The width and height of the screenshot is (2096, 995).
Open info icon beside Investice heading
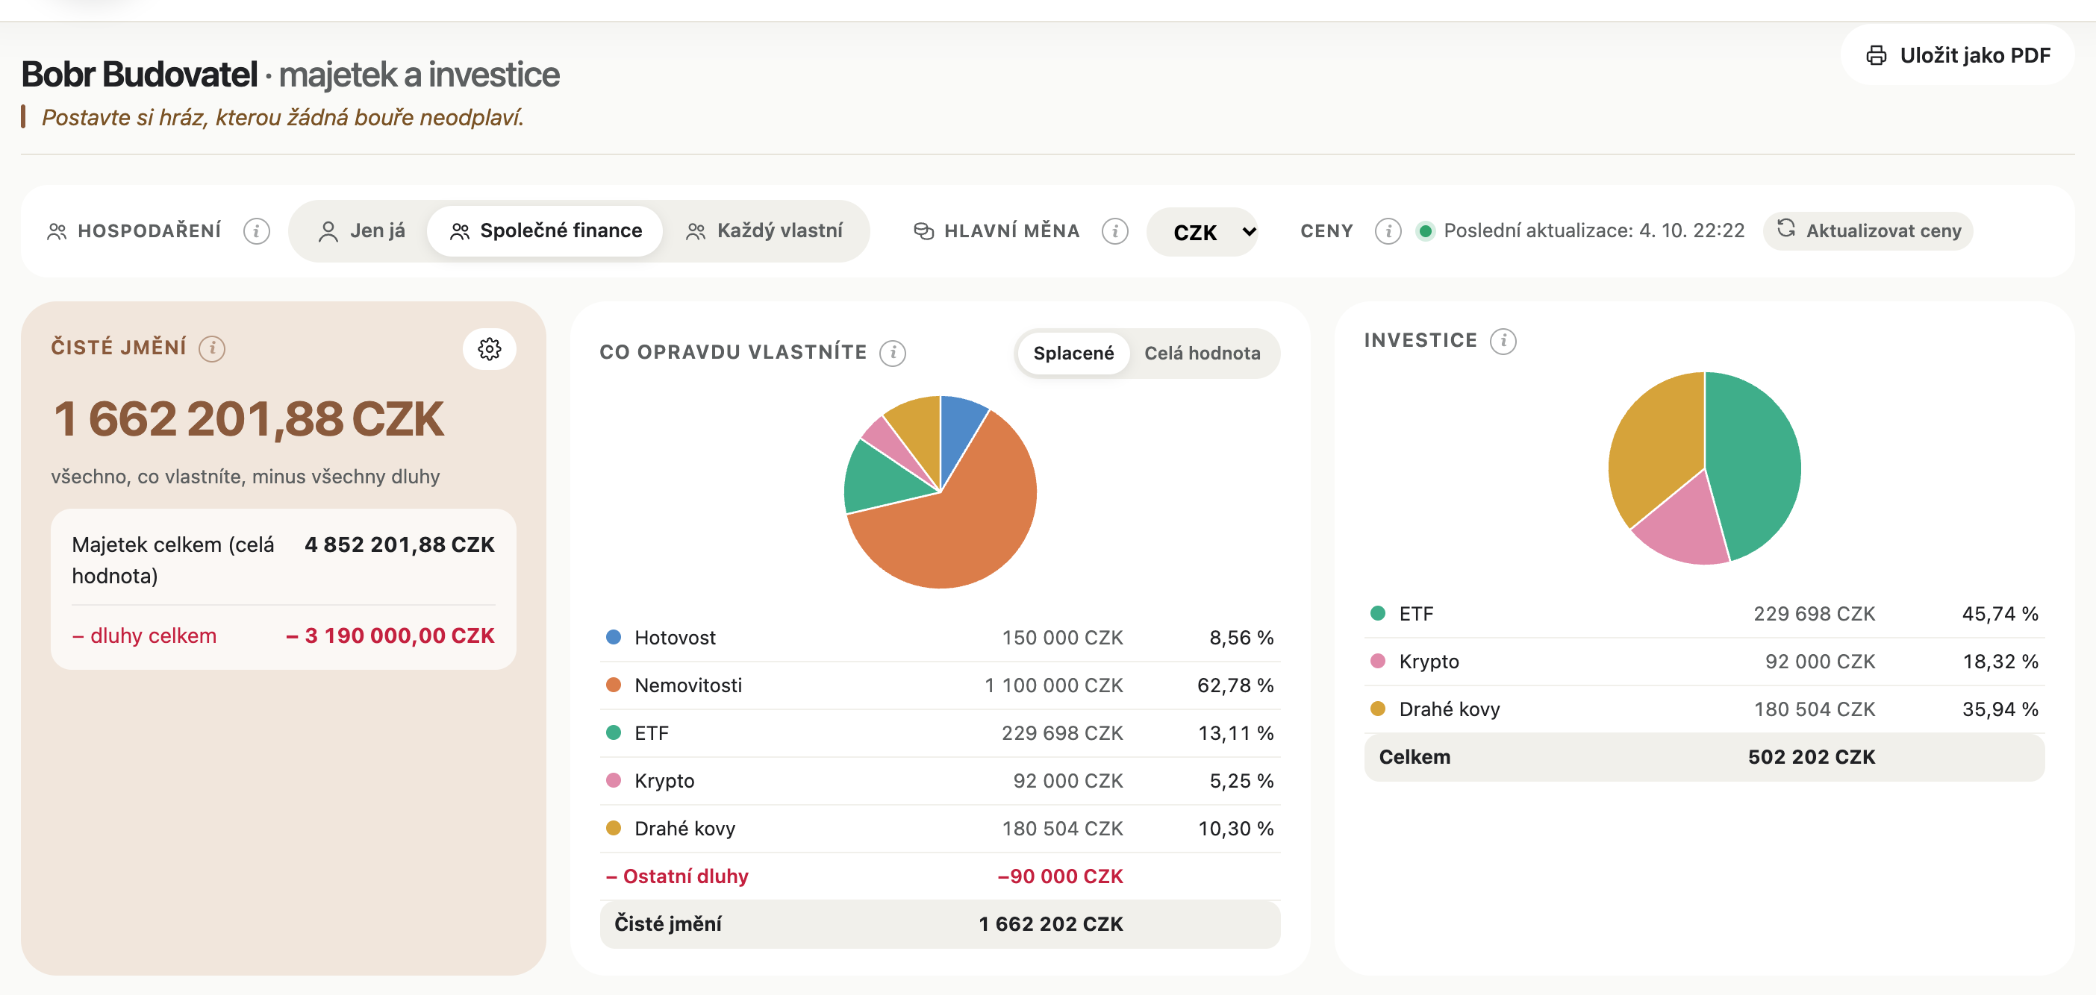pos(1503,341)
